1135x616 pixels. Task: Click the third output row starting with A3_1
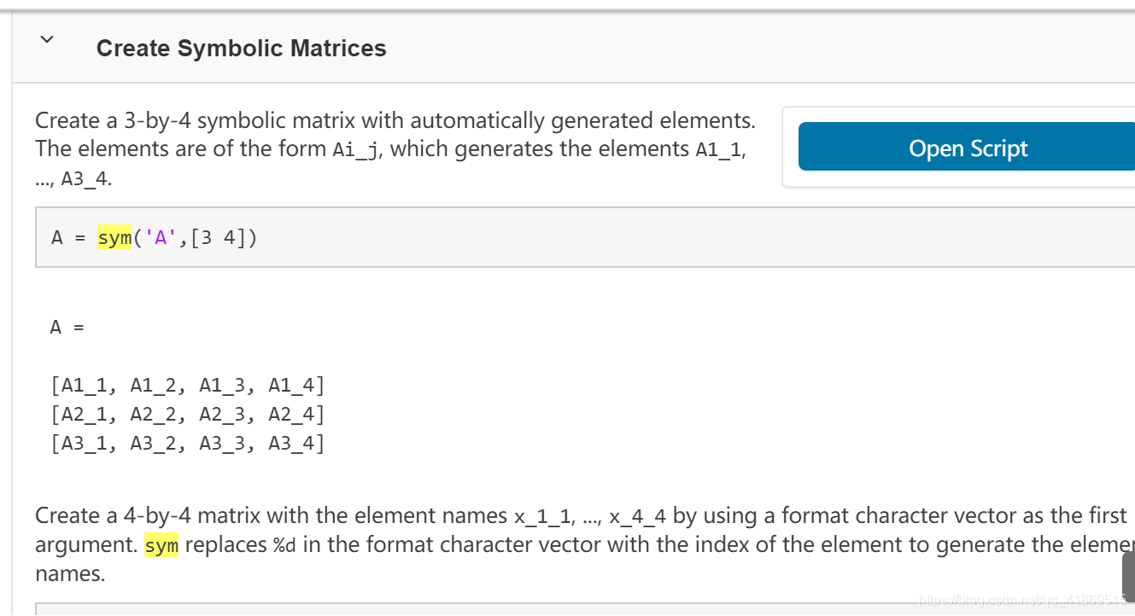[188, 443]
